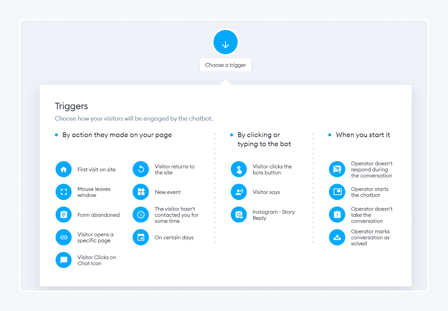The width and height of the screenshot is (448, 311).
Task: Click 'Choose how your visitors will be engaged' subtitle
Action: (x=134, y=119)
